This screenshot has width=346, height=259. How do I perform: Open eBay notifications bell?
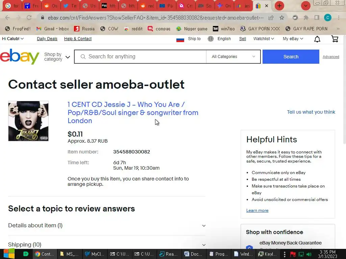coord(317,39)
